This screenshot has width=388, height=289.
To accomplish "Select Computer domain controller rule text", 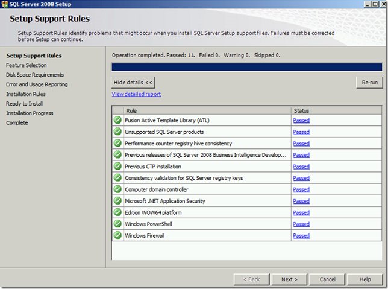I will (x=157, y=189).
